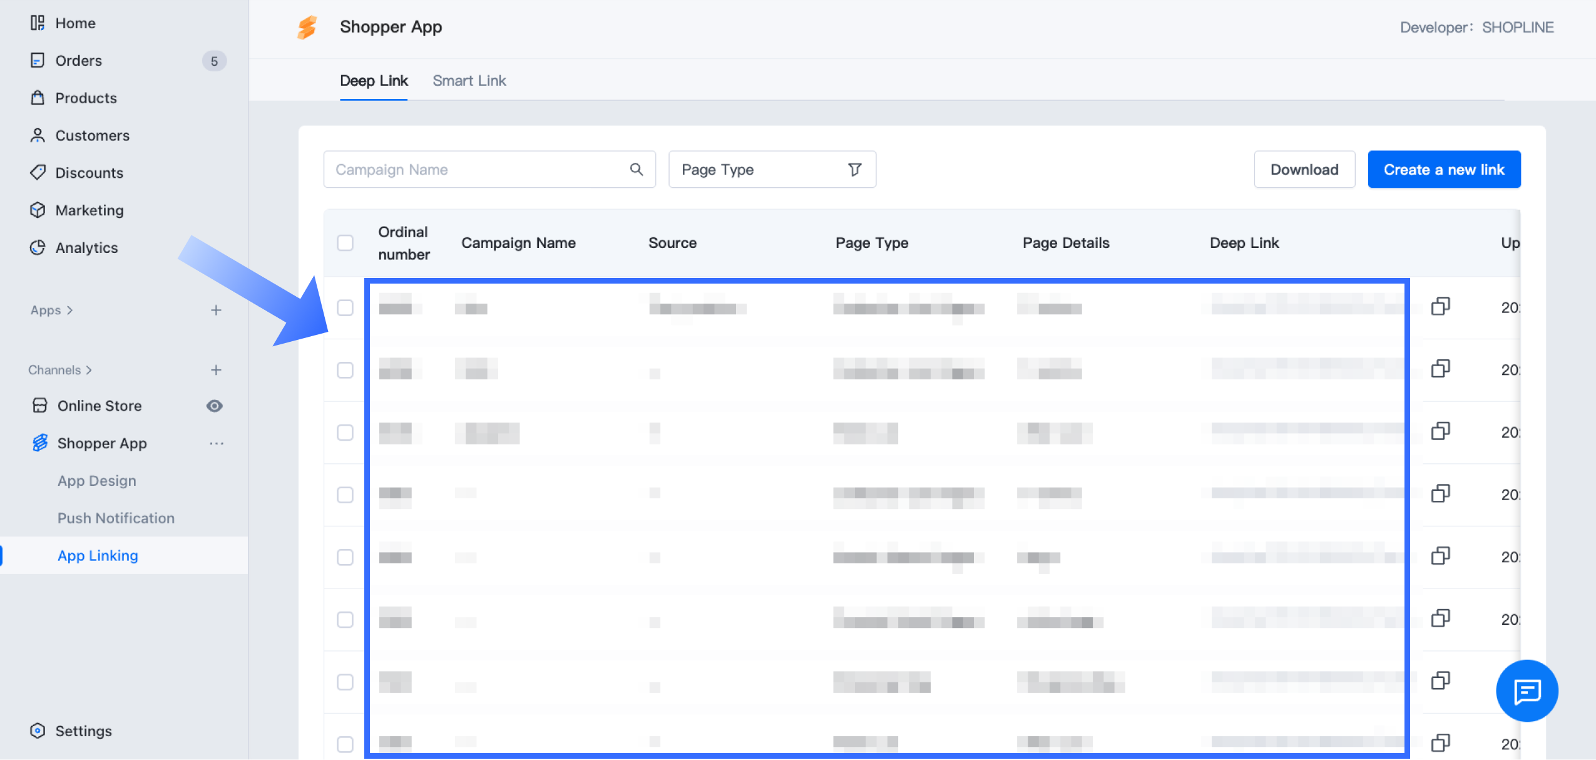Click the search magnifier in Campaign Name field
This screenshot has width=1596, height=760.
636,169
